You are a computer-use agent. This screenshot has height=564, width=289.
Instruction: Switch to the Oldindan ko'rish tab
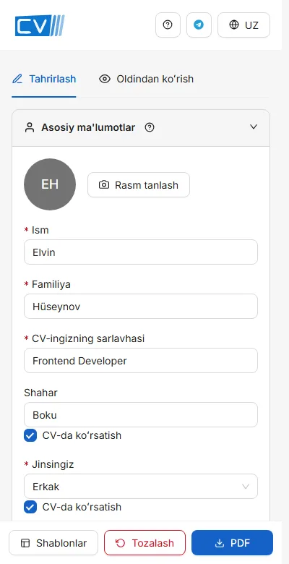pyautogui.click(x=146, y=79)
